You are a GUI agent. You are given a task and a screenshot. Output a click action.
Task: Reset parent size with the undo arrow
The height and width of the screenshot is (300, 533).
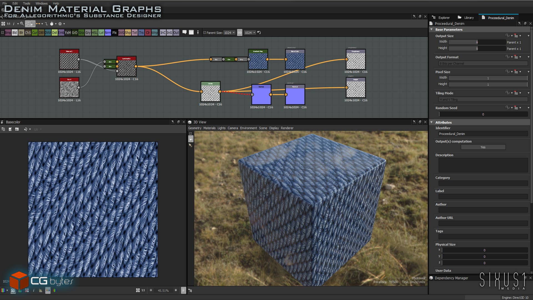coord(259,32)
